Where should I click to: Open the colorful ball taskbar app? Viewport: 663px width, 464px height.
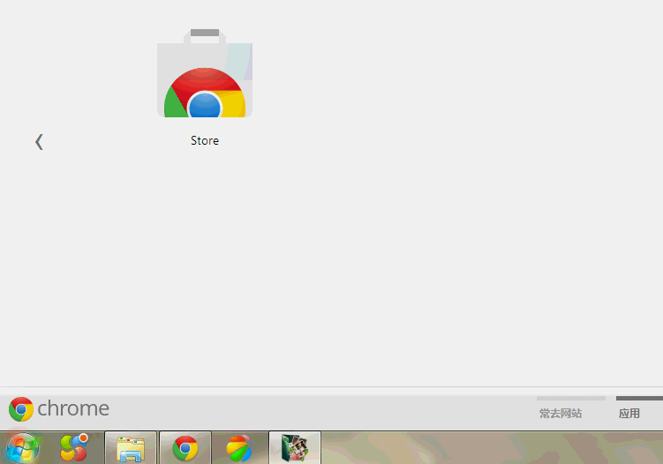point(239,448)
